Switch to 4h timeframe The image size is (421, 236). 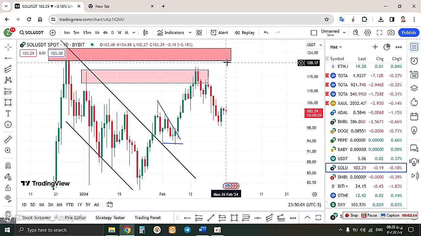(105, 32)
